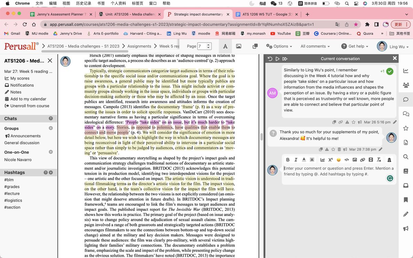The width and height of the screenshot is (413, 258).
Task: Open My scores in the left sidebar
Action: click(x=17, y=78)
